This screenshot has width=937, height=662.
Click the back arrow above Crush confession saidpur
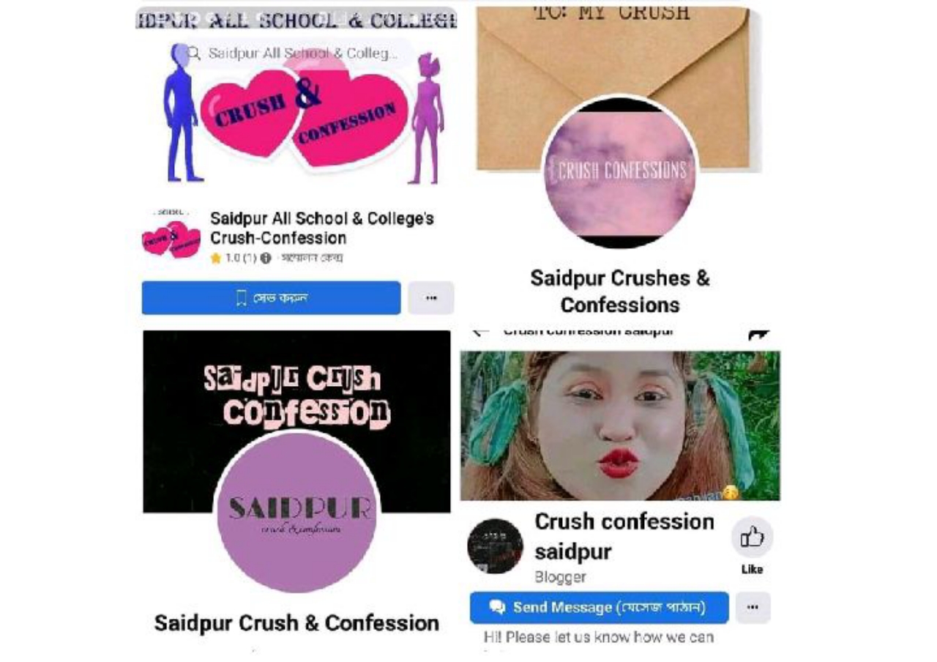pos(480,332)
